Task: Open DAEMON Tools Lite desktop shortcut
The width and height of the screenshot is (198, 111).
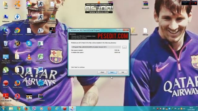Action: 17,19
